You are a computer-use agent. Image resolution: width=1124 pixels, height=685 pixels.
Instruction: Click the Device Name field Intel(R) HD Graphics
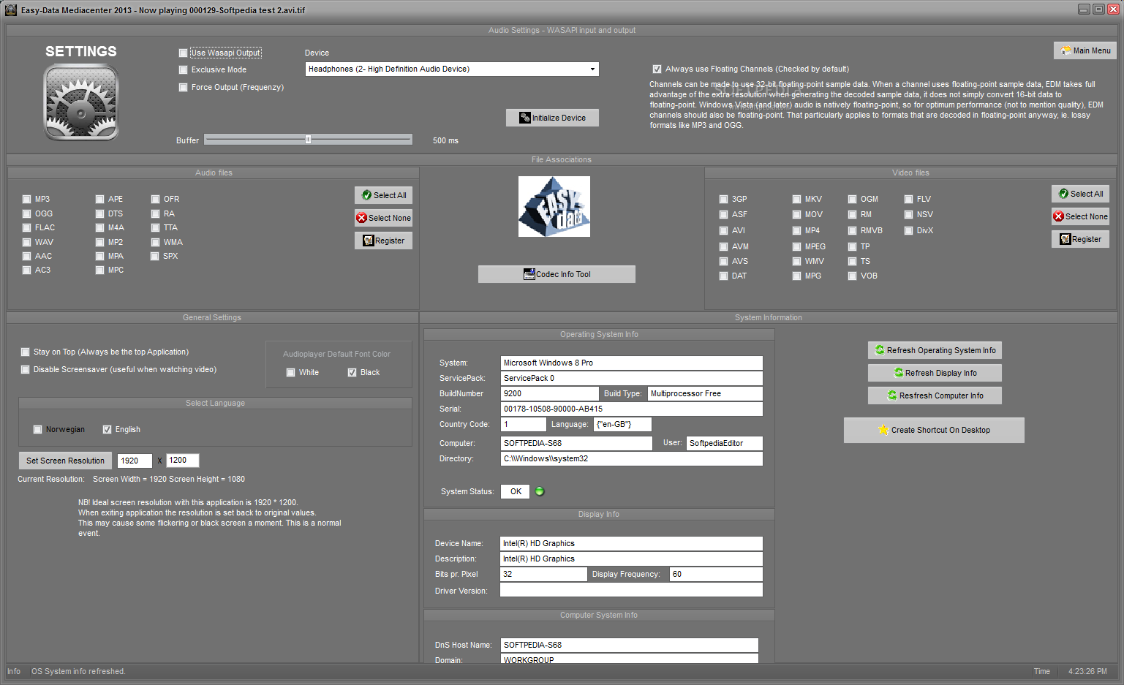tap(632, 543)
